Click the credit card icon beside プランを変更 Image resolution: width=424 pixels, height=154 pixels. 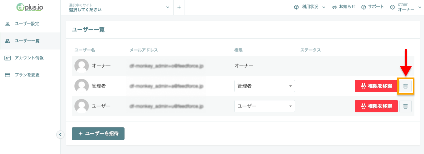pos(8,75)
